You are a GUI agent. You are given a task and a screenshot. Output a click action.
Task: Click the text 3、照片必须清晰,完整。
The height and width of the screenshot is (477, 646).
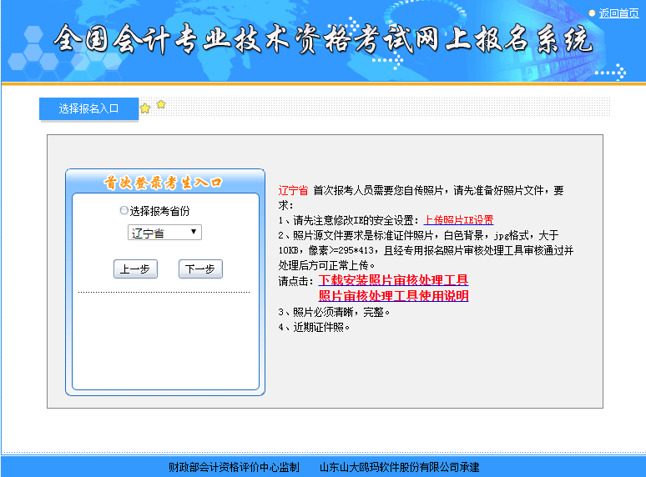(x=334, y=312)
